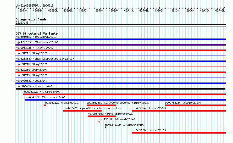Click ruler position 43904k
This screenshot has height=143, width=233.
[x=190, y=11]
